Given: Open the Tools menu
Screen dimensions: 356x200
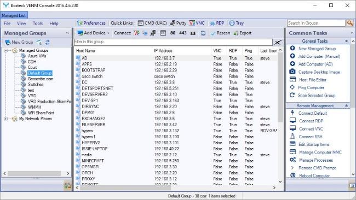Looking at the screenshot, I should click(x=38, y=23).
